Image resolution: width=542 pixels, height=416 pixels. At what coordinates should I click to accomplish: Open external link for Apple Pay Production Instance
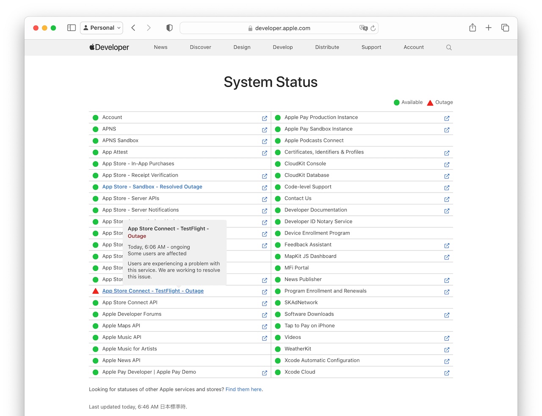coord(447,118)
